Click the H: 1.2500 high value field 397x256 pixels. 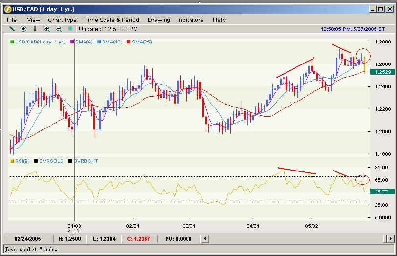pyautogui.click(x=69, y=239)
